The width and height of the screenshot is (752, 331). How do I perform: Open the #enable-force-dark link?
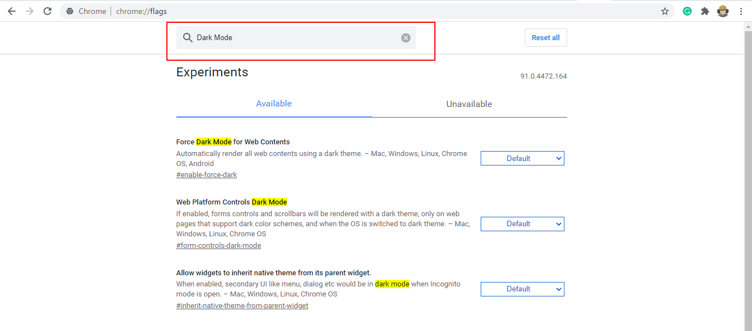(x=207, y=174)
